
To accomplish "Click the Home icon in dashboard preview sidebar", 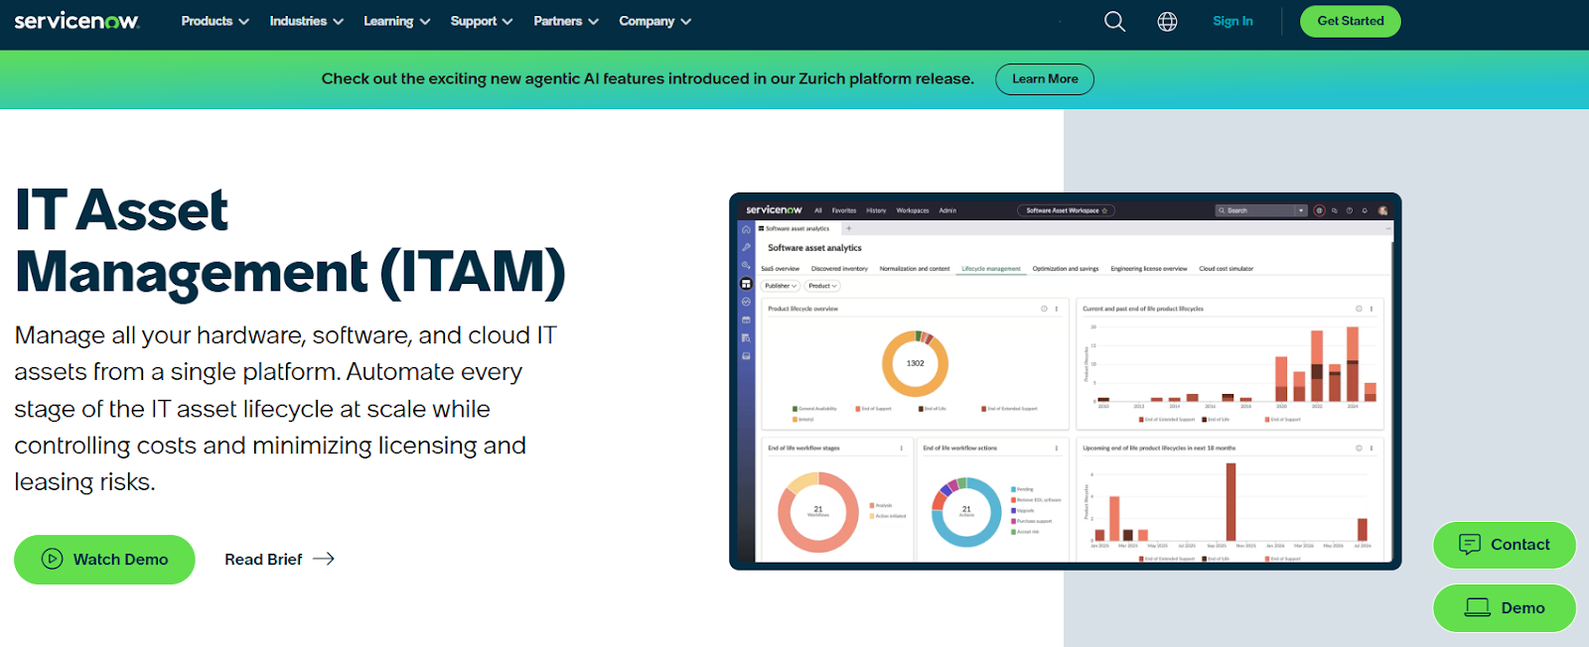I will (x=746, y=229).
